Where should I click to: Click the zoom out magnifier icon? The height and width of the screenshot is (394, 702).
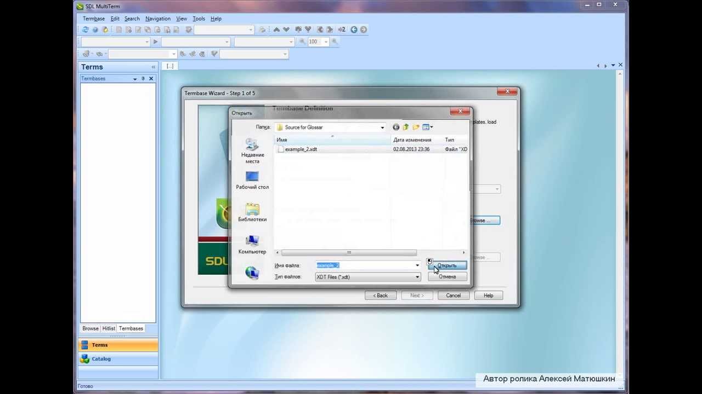[x=302, y=42]
